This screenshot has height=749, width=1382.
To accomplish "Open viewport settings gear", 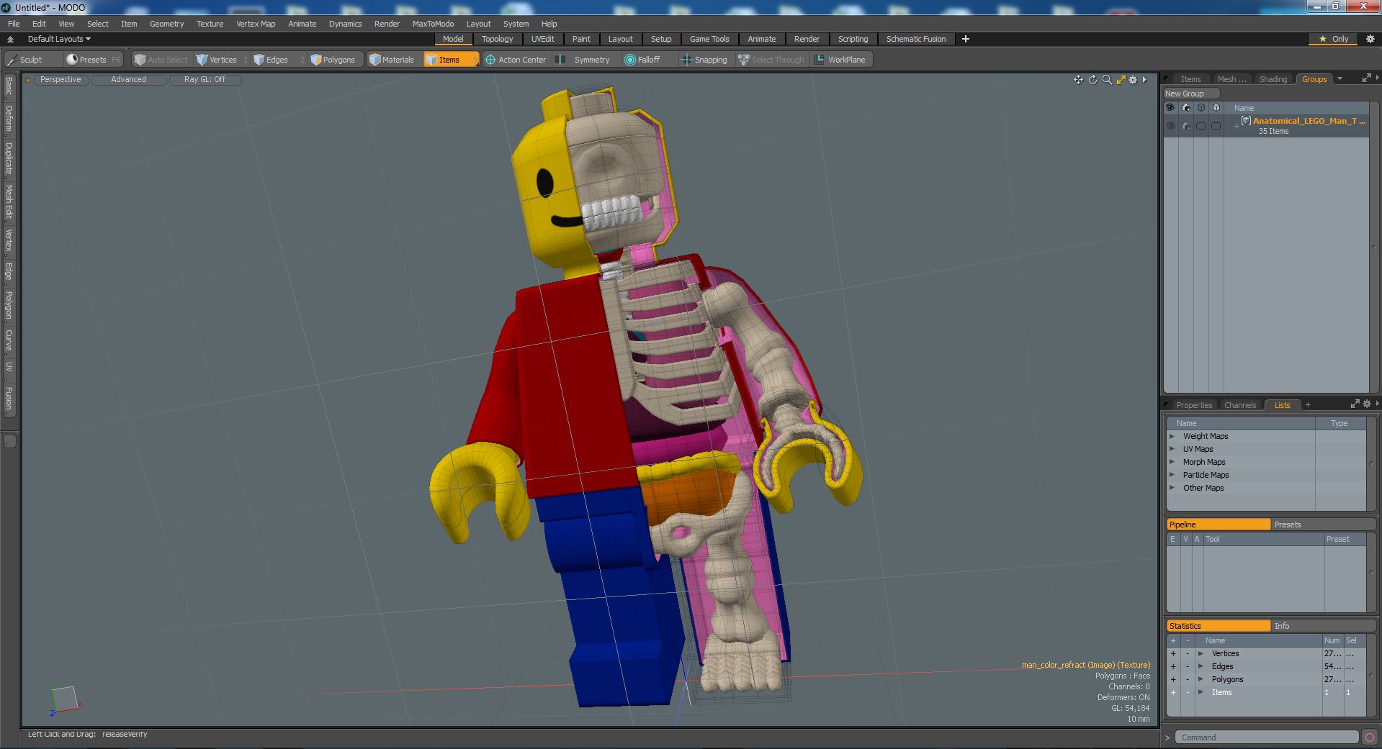I will click(1133, 80).
